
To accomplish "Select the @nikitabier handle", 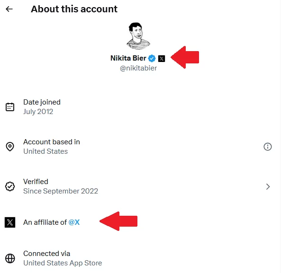I will (x=138, y=68).
